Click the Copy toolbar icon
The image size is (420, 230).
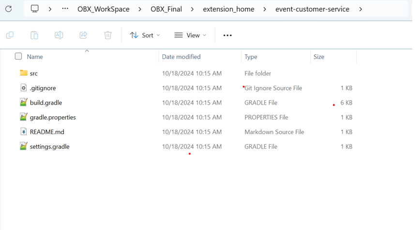[10, 35]
